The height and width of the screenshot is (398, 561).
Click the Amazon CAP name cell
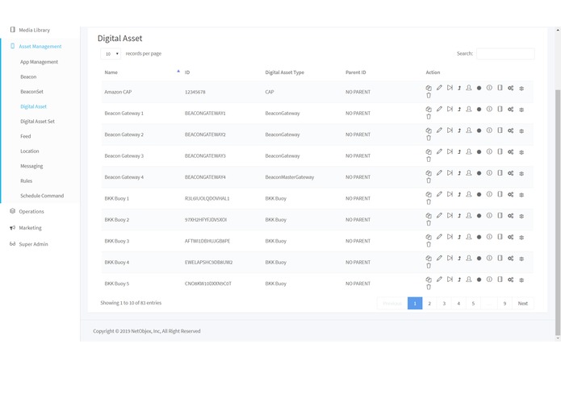pos(118,92)
